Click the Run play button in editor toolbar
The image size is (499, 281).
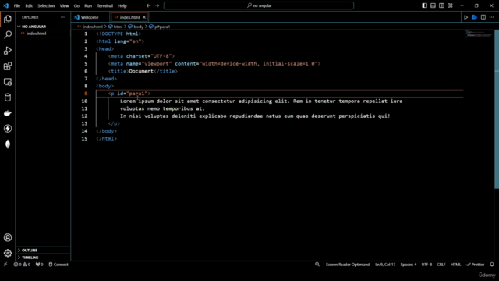(x=466, y=17)
